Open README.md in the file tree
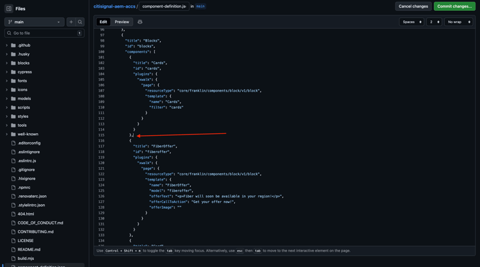The width and height of the screenshot is (480, 267). [29, 250]
